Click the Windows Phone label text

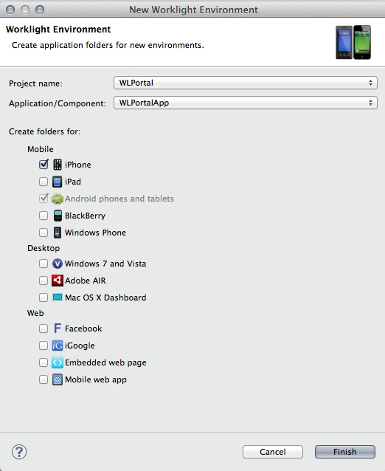95,233
